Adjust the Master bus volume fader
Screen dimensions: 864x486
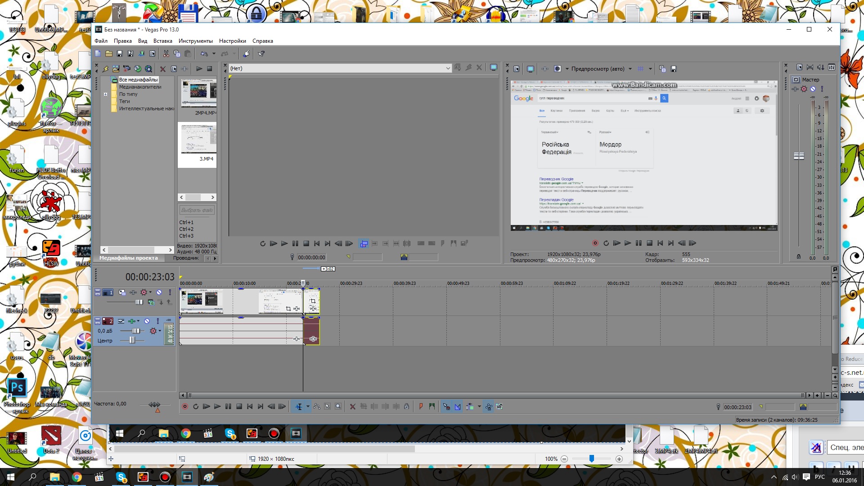point(799,156)
